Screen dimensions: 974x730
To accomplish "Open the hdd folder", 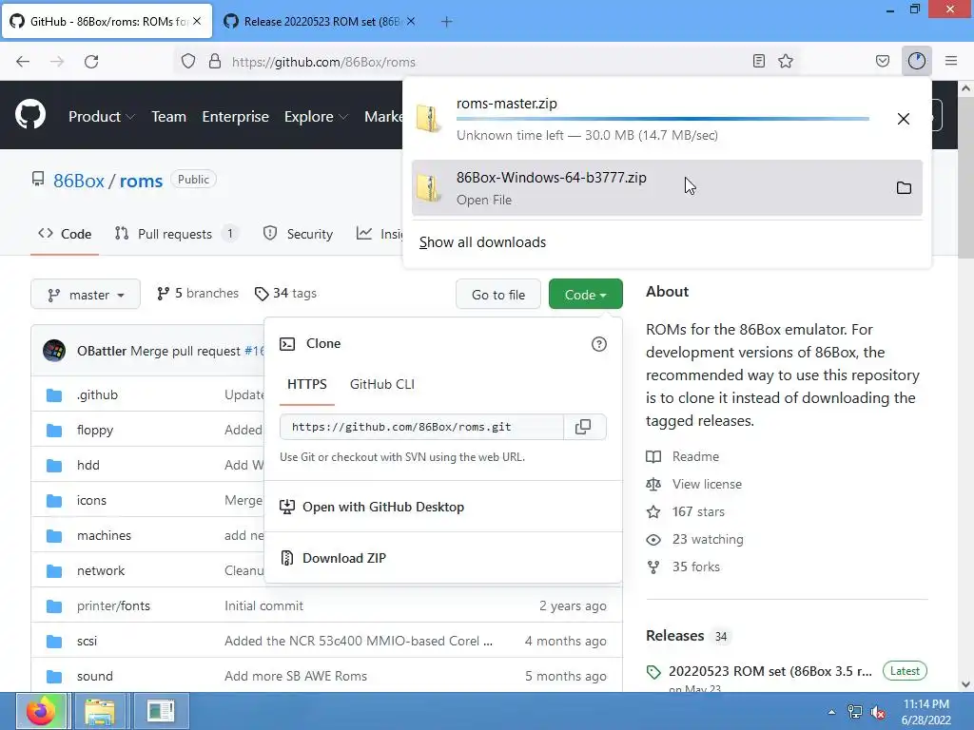I will coord(88,465).
